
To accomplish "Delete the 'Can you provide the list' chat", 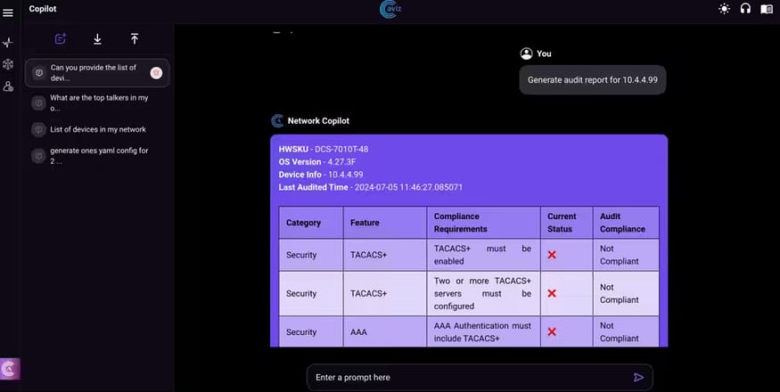I will [156, 73].
